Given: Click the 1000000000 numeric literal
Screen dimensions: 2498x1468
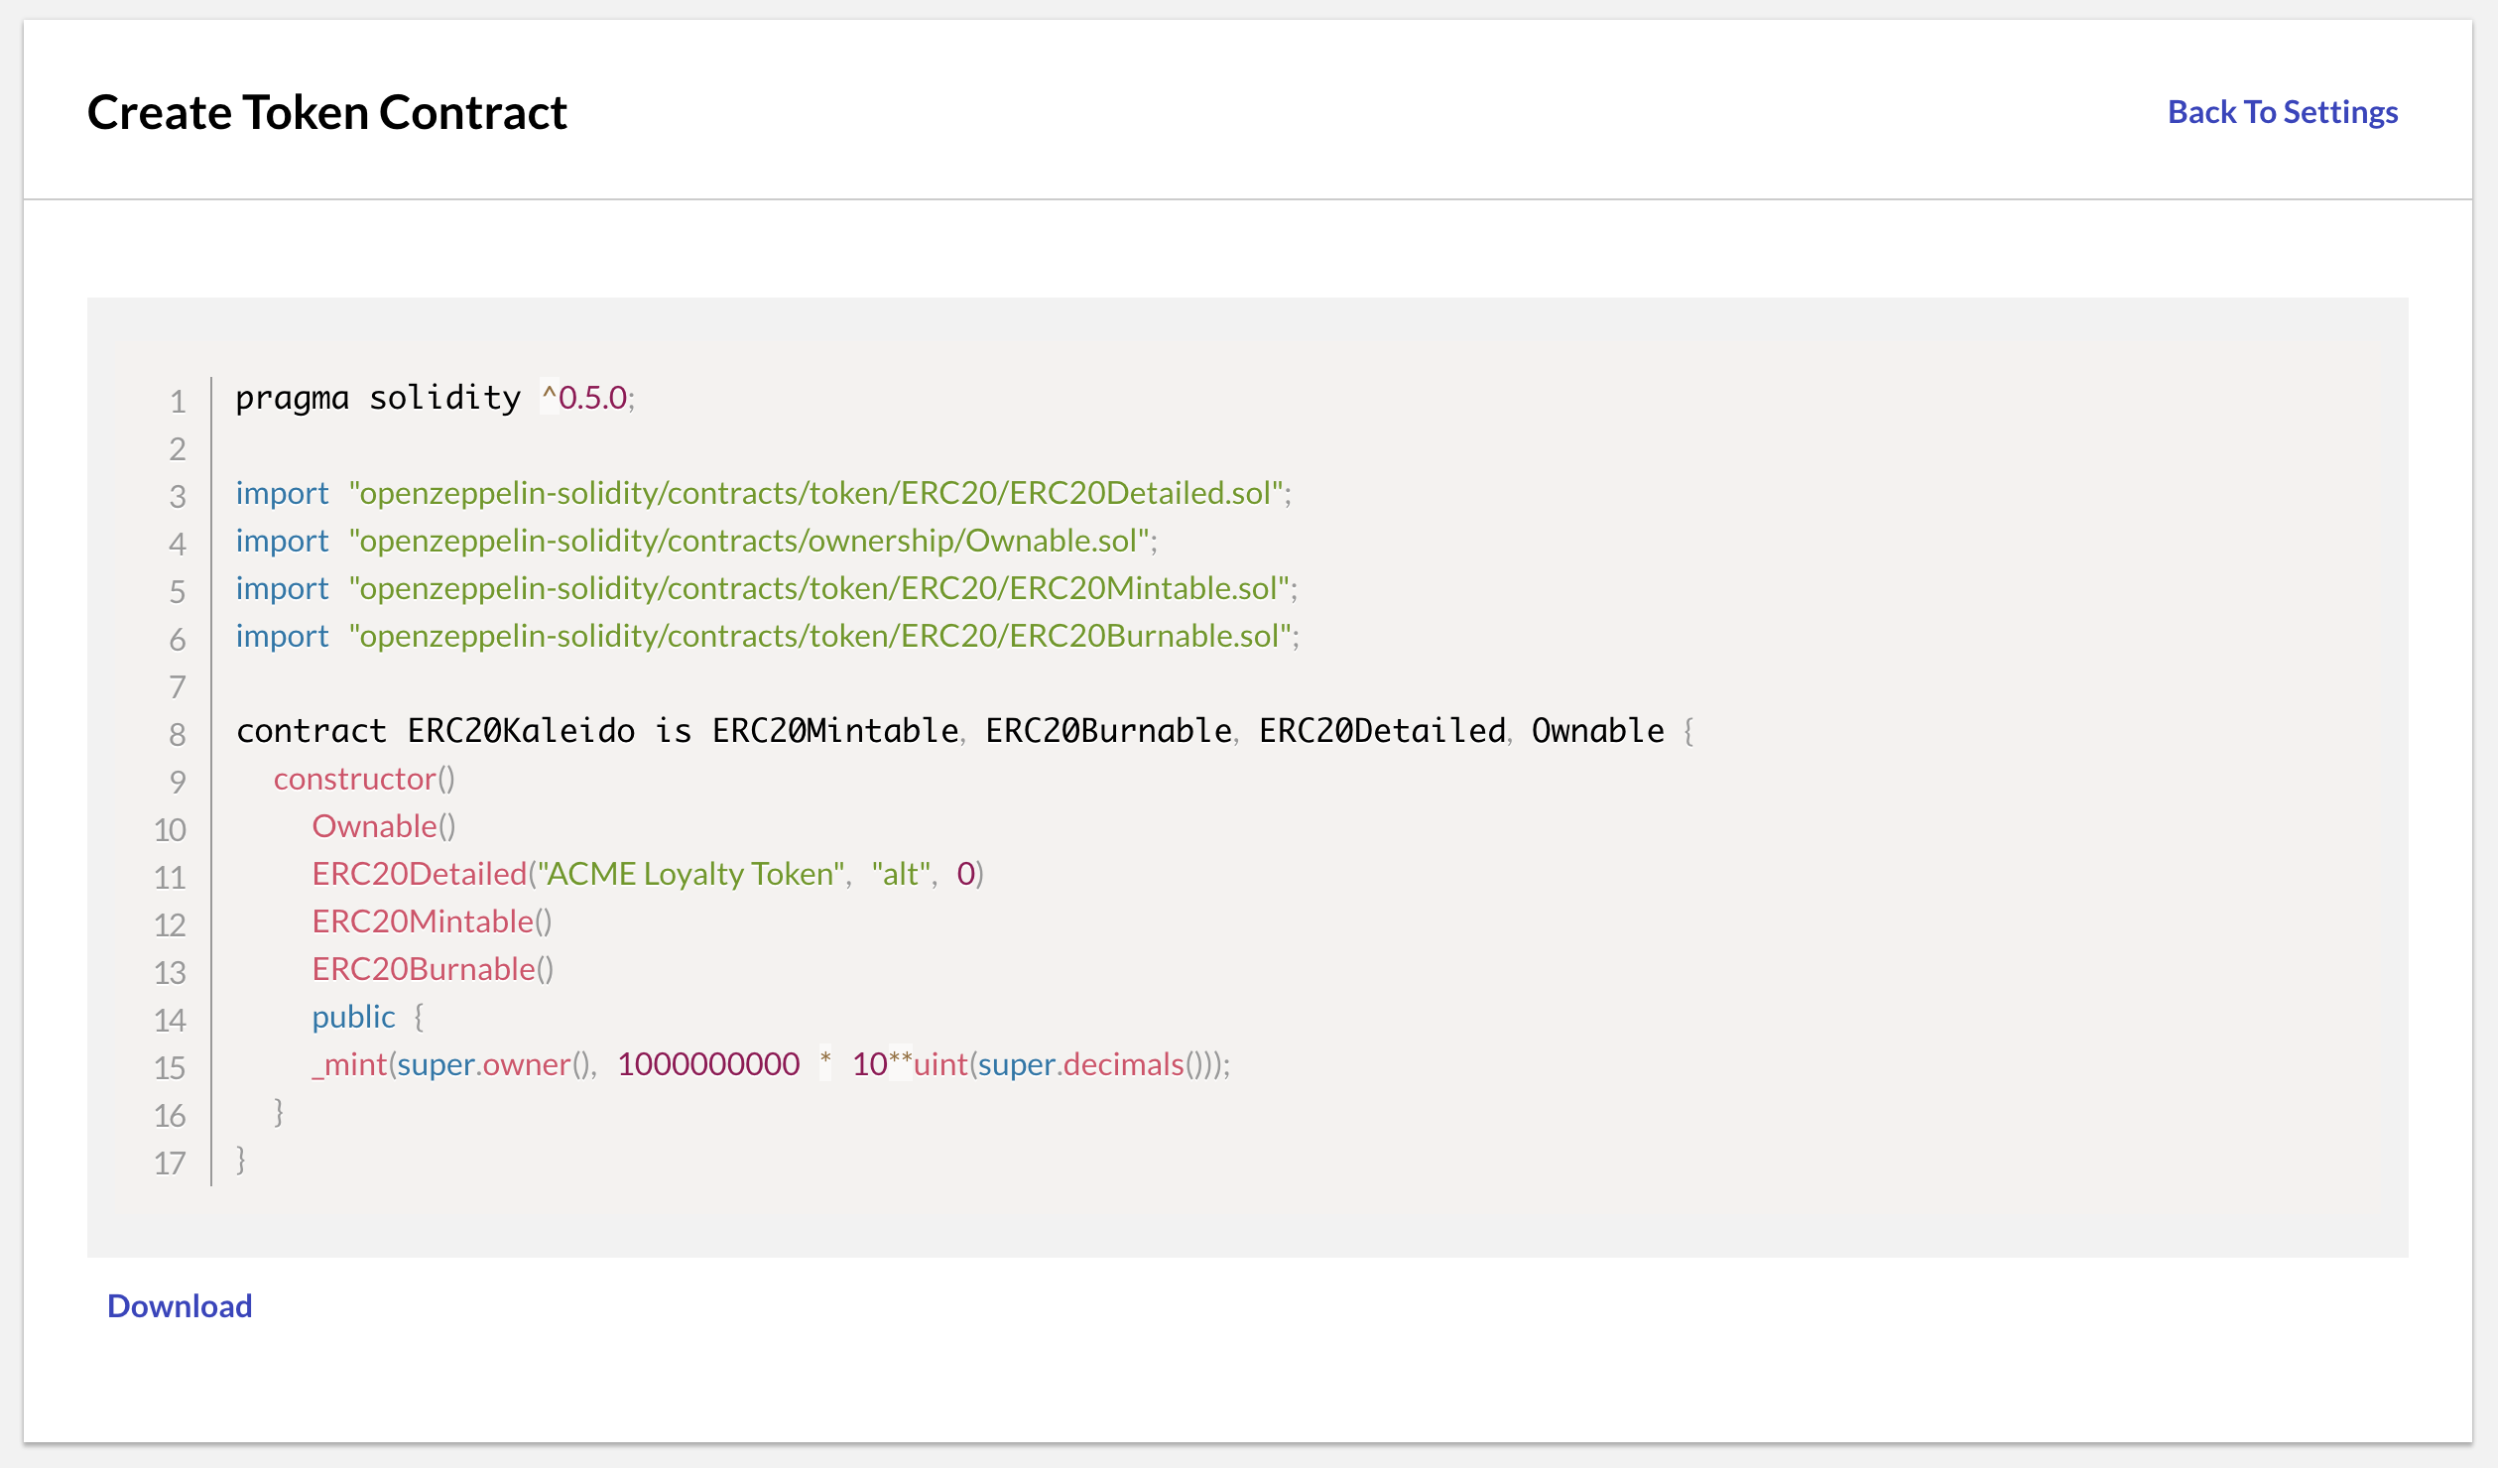Looking at the screenshot, I should pos(707,1064).
